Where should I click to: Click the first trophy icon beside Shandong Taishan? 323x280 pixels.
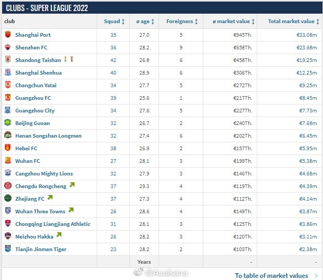(x=65, y=59)
